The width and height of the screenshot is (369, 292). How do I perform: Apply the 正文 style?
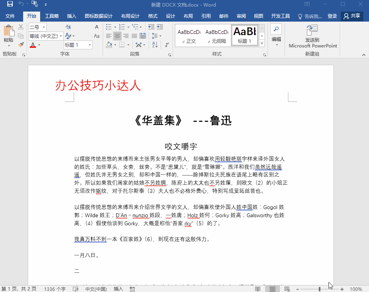tap(189, 35)
